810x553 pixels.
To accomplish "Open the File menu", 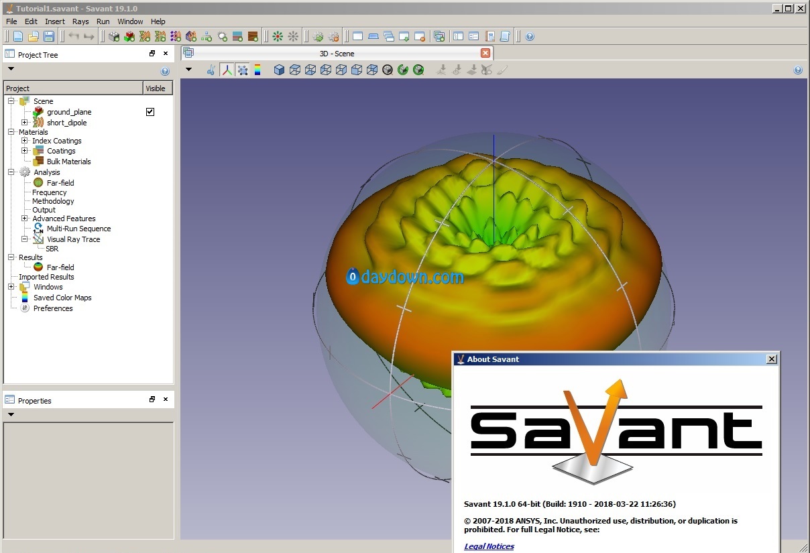I will pyautogui.click(x=11, y=21).
